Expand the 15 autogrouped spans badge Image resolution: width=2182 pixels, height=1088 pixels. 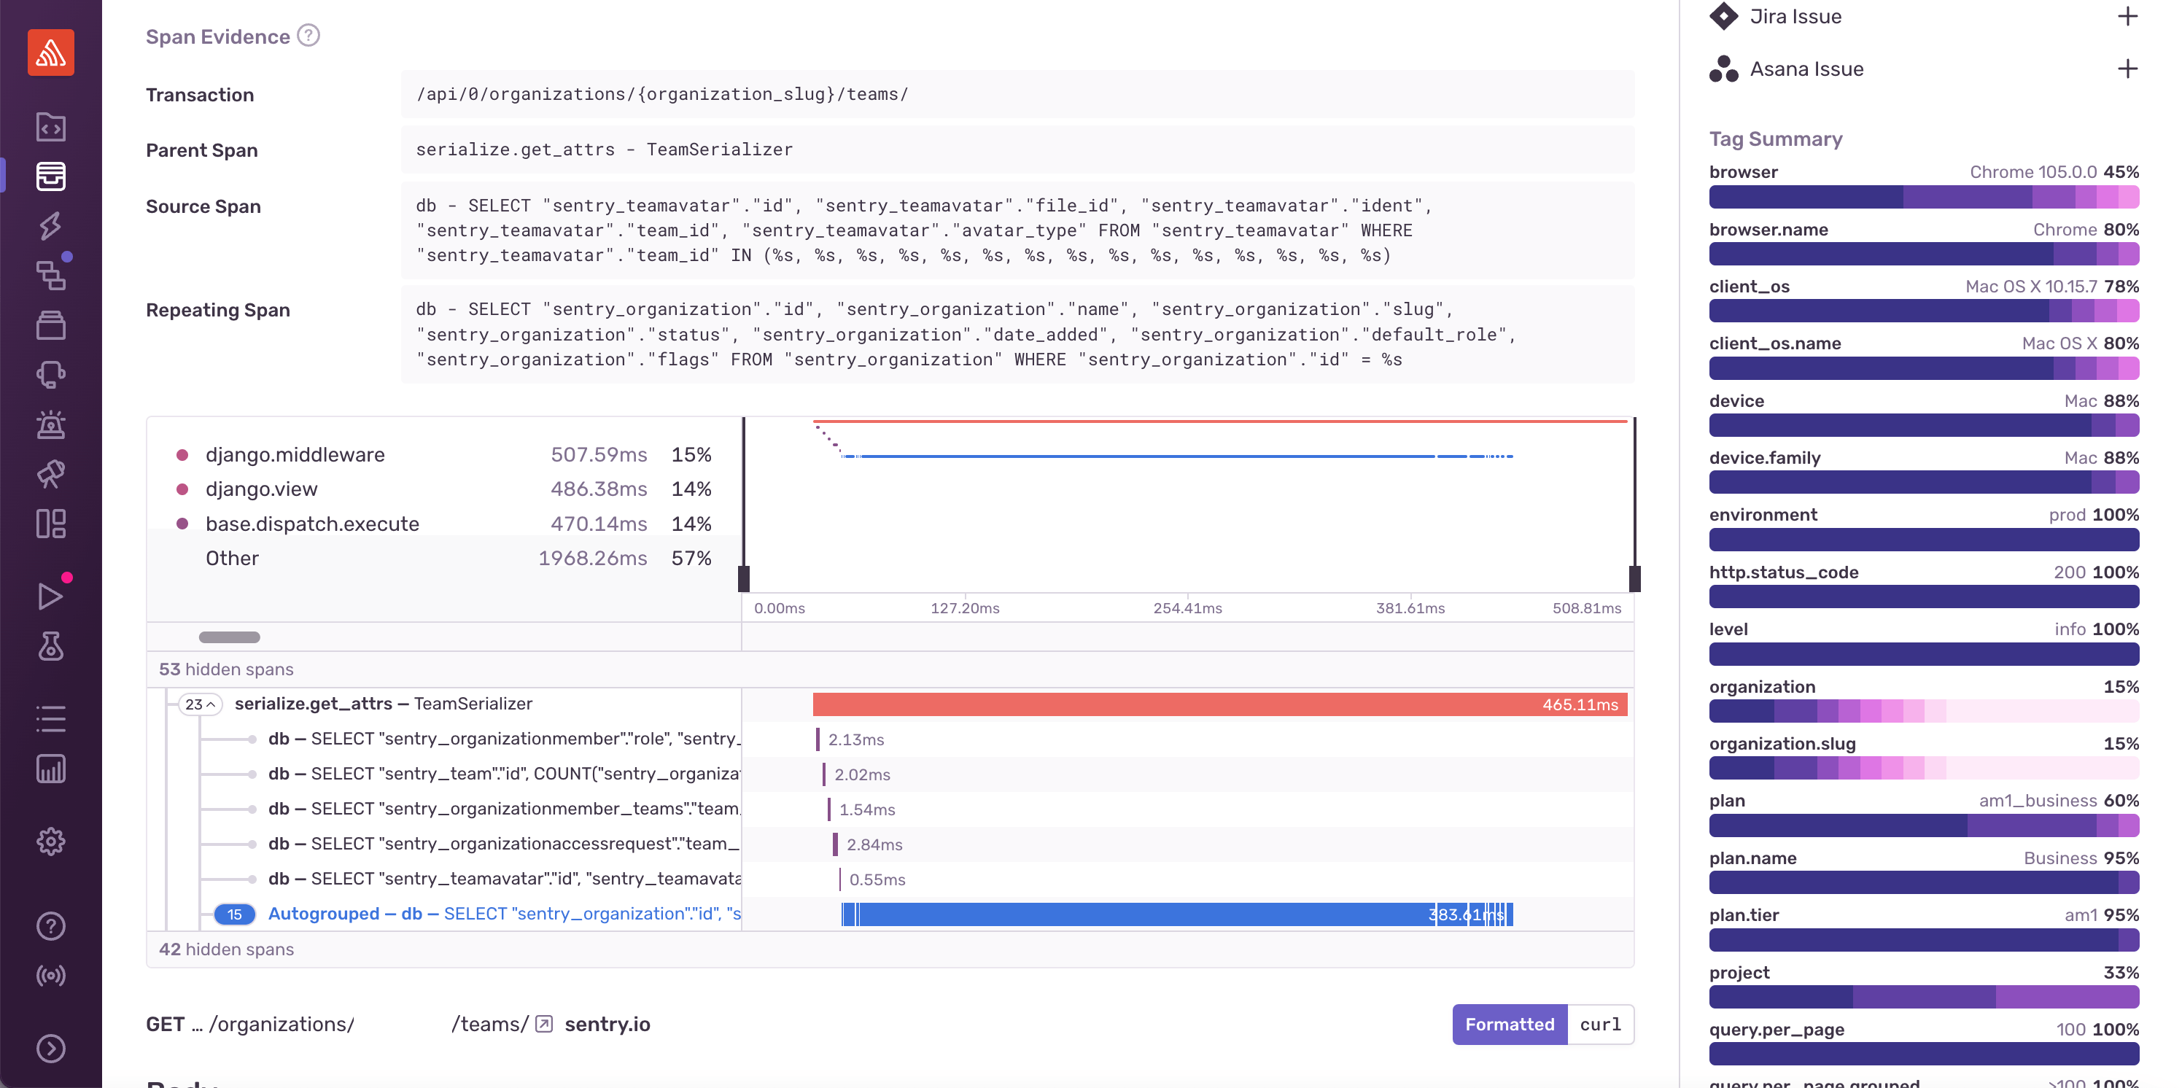click(235, 914)
